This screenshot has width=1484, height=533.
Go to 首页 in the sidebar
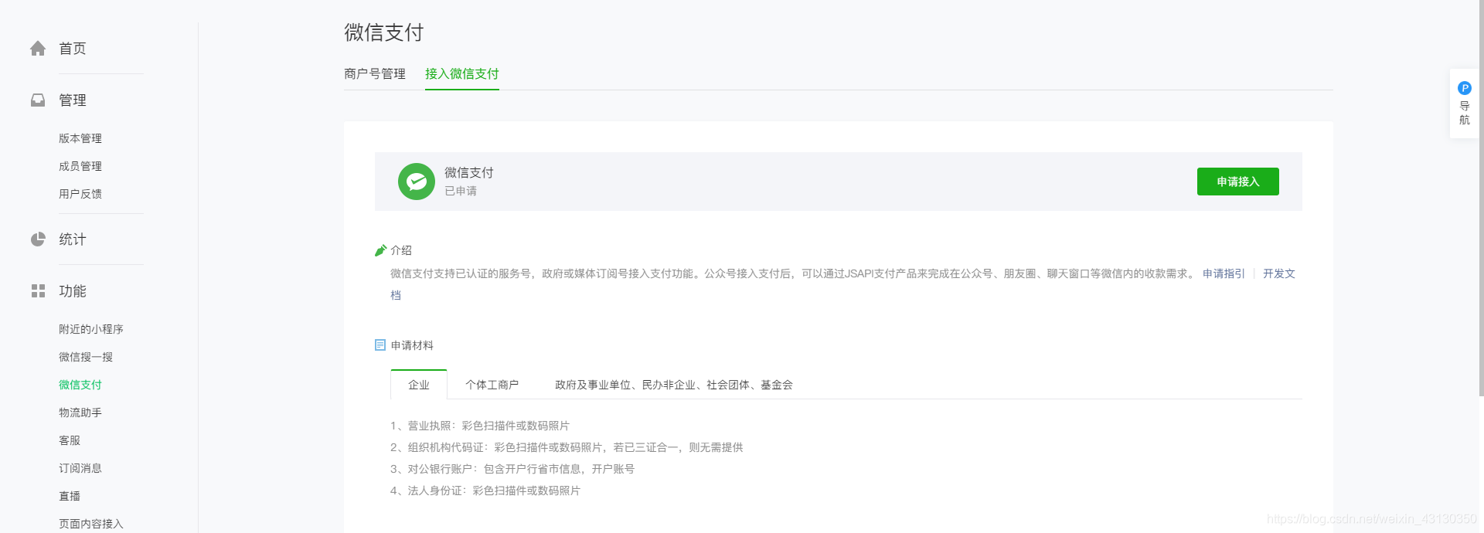(x=73, y=49)
